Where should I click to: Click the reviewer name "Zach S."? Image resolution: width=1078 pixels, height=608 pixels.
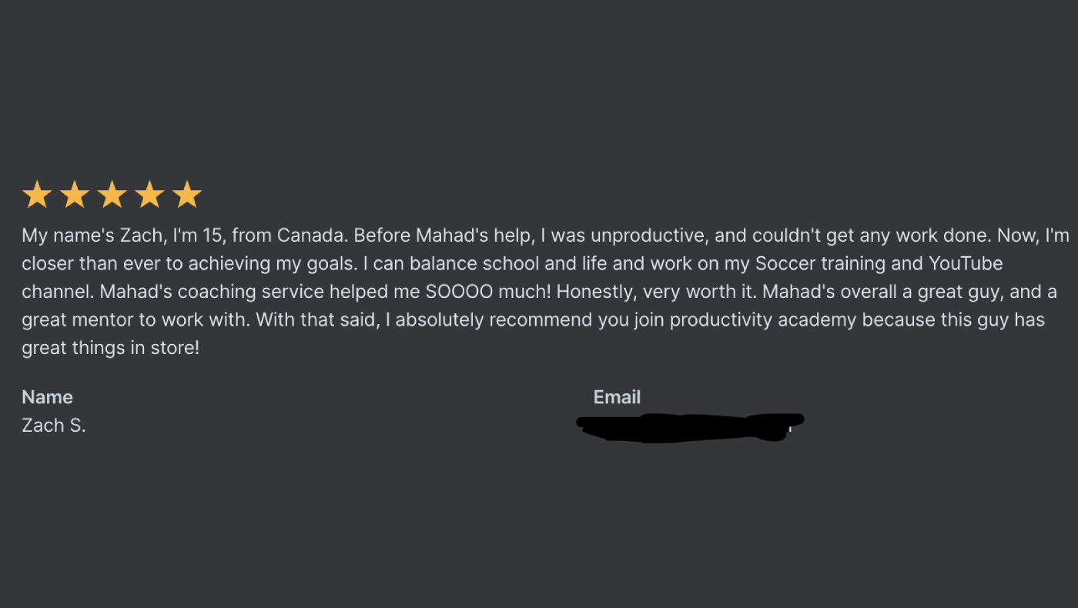click(53, 426)
